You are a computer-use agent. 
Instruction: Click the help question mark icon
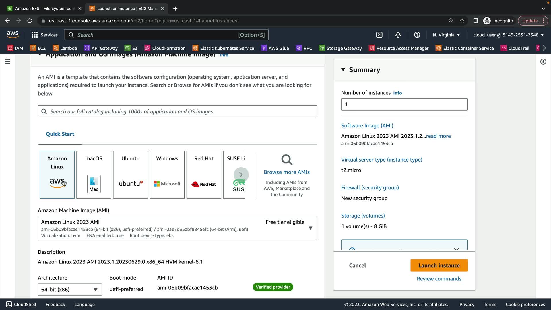417,35
